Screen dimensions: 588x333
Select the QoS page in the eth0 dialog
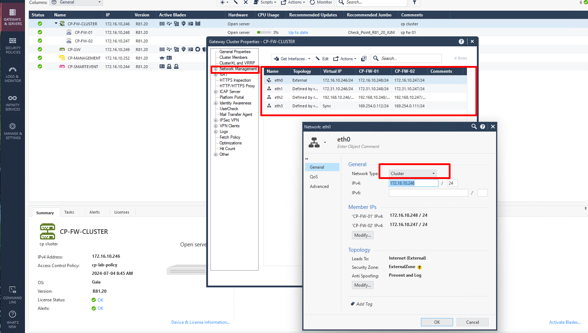tap(314, 176)
